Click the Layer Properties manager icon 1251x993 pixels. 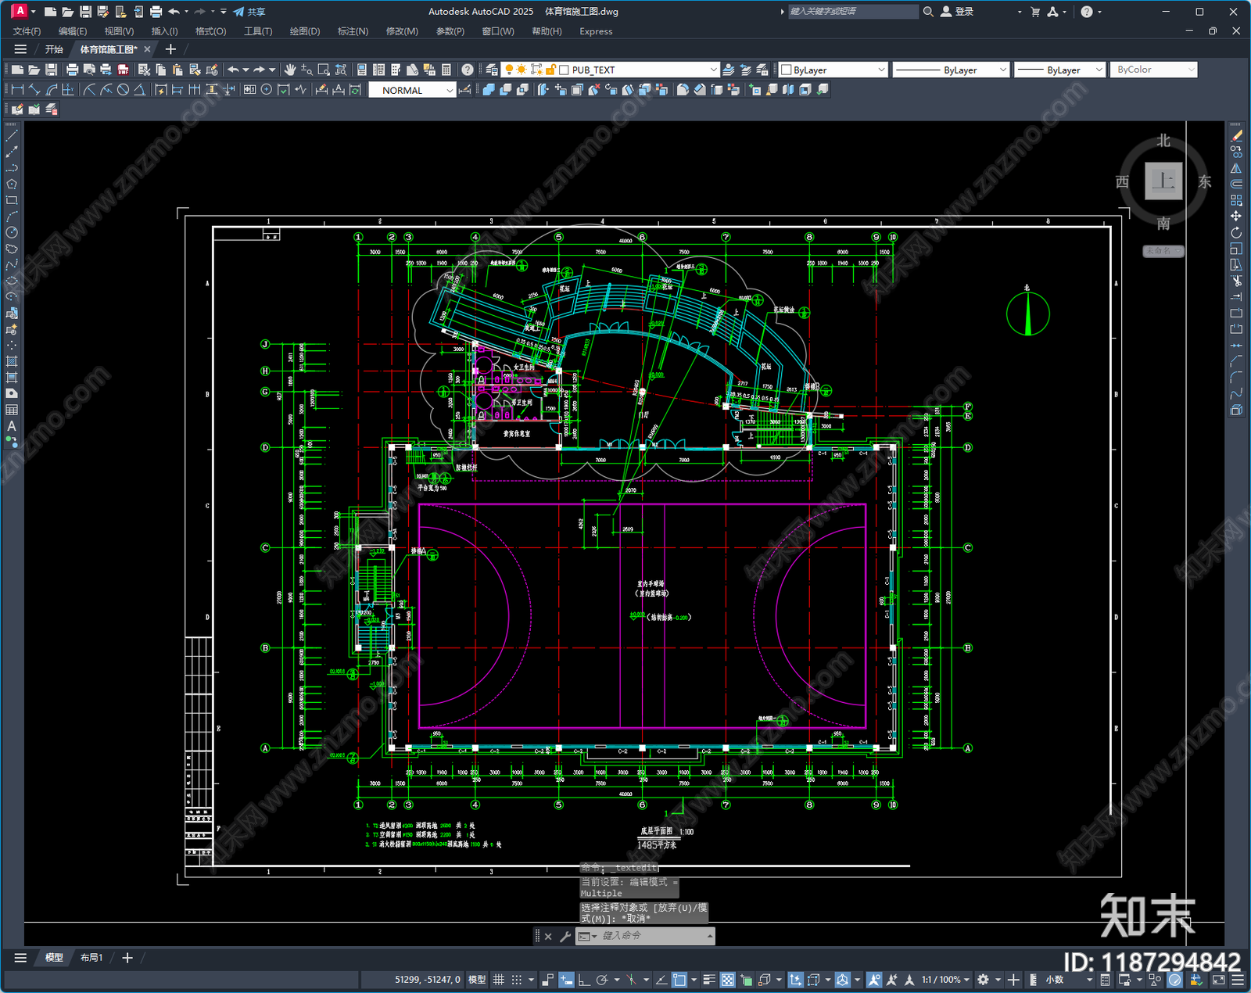click(491, 70)
